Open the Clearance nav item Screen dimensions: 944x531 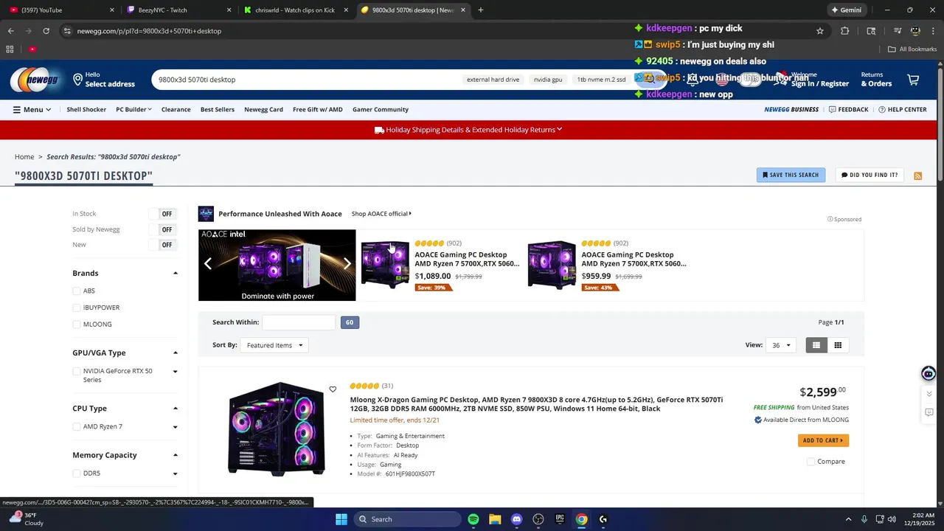tap(176, 109)
